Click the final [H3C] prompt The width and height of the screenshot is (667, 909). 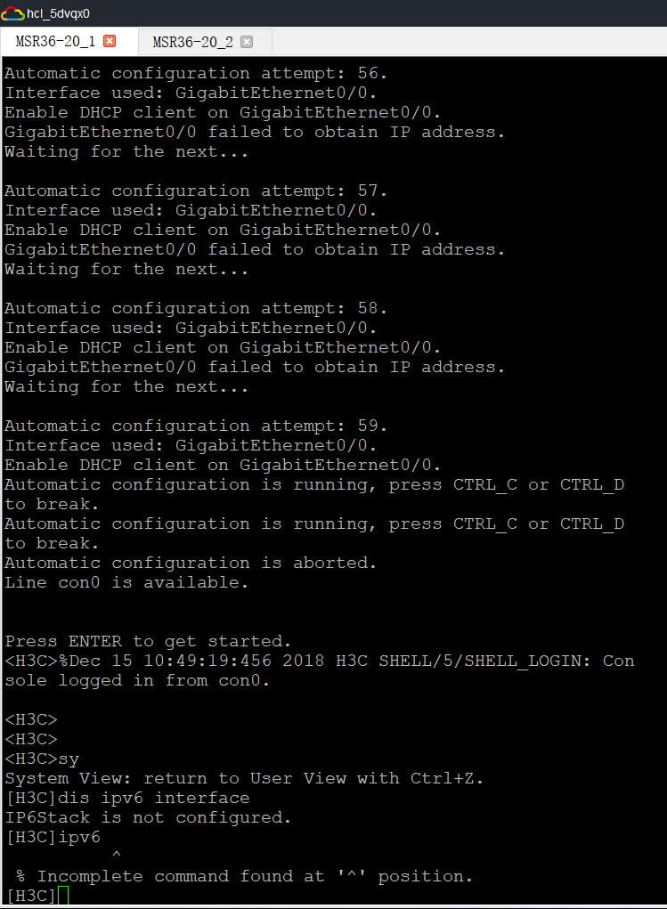tap(30, 896)
